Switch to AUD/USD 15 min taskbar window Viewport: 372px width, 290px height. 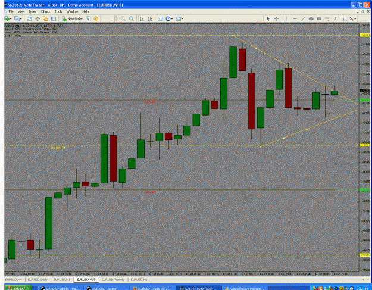105,288
